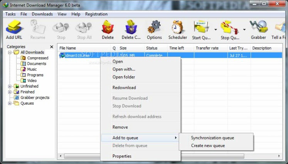The width and height of the screenshot is (288, 164).
Task: Click the Queues folder icon
Action: pyautogui.click(x=17, y=103)
